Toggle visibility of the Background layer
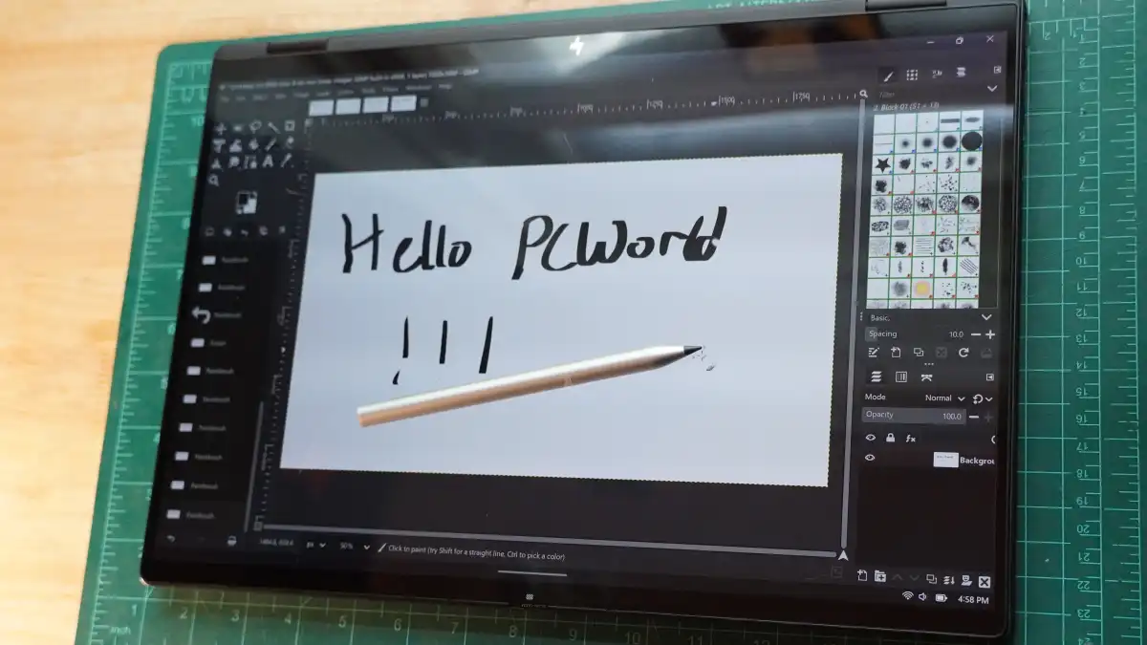The width and height of the screenshot is (1147, 645). pyautogui.click(x=870, y=459)
